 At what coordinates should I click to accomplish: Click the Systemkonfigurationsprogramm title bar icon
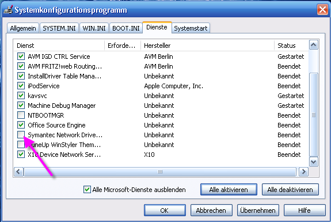coord(8,10)
